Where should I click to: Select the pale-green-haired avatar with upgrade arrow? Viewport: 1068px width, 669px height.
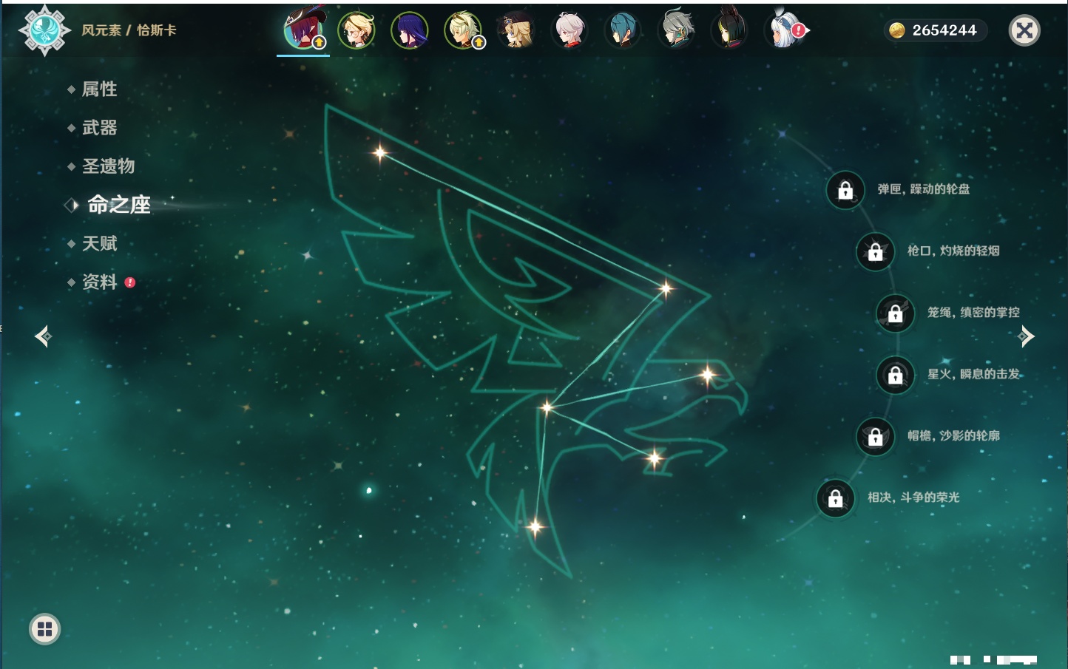click(x=463, y=30)
